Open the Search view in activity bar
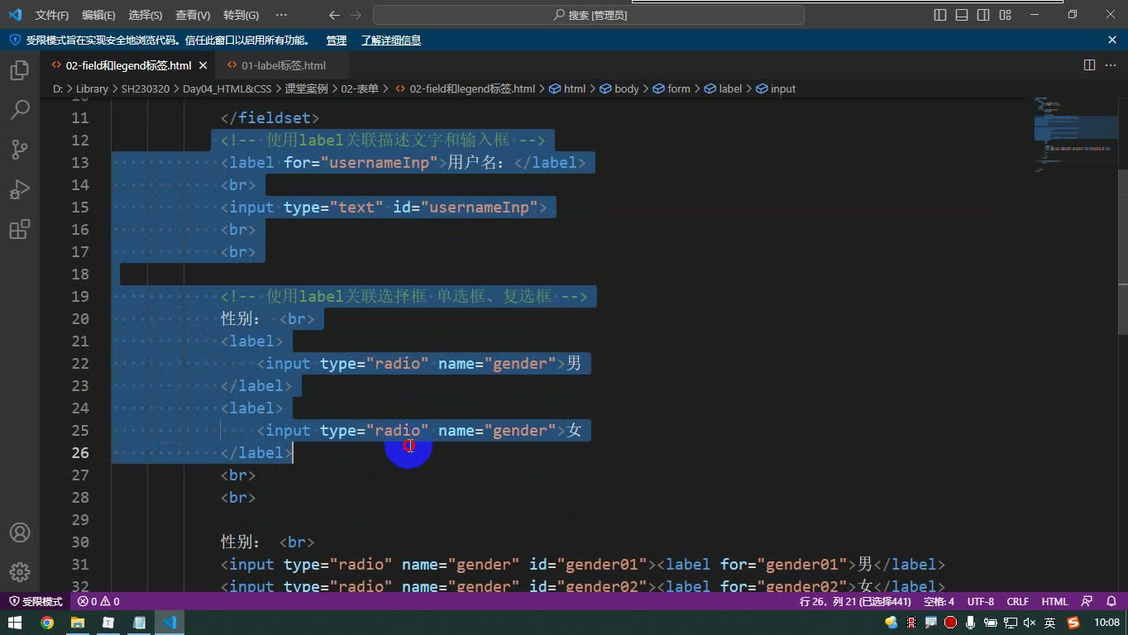Image resolution: width=1128 pixels, height=635 pixels. pyautogui.click(x=19, y=110)
